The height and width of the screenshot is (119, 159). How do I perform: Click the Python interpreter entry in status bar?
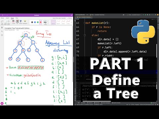pyautogui.click(x=147, y=104)
